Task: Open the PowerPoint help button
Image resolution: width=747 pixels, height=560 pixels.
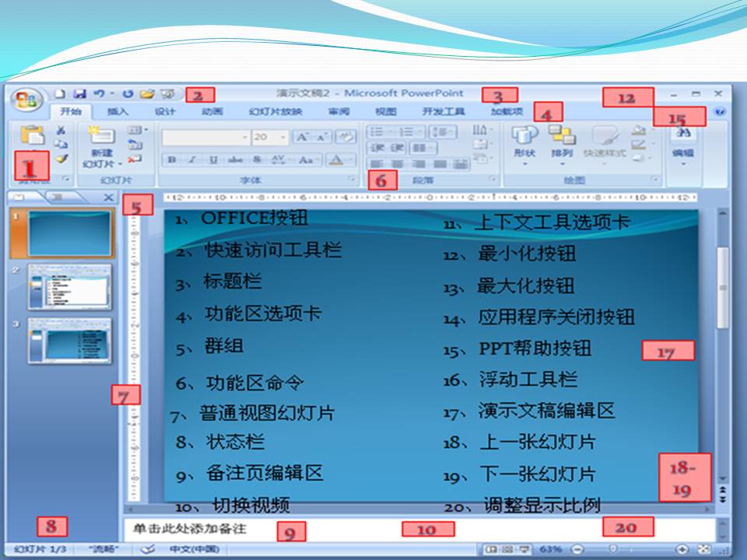Action: (x=720, y=111)
